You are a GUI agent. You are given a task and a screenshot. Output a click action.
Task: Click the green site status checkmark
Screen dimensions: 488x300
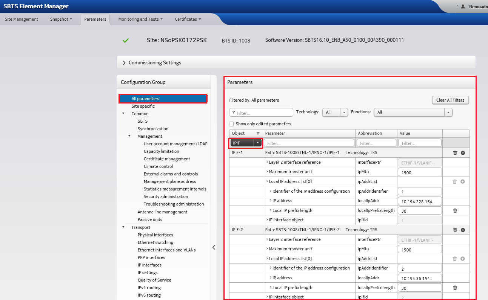coord(126,40)
